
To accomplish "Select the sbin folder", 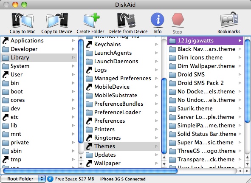I will [39, 151].
